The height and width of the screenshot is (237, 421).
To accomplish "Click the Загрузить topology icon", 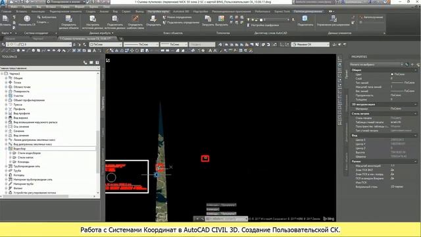I will 208,18.
